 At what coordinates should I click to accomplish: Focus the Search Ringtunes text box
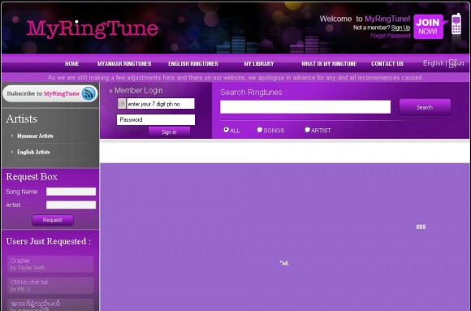click(x=305, y=107)
